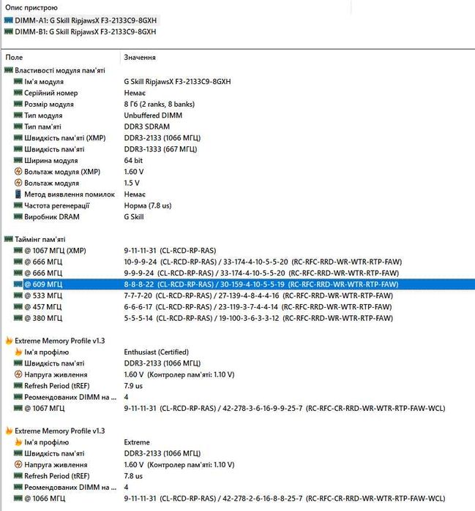Select the profile name value 'Extreme'

(x=137, y=442)
